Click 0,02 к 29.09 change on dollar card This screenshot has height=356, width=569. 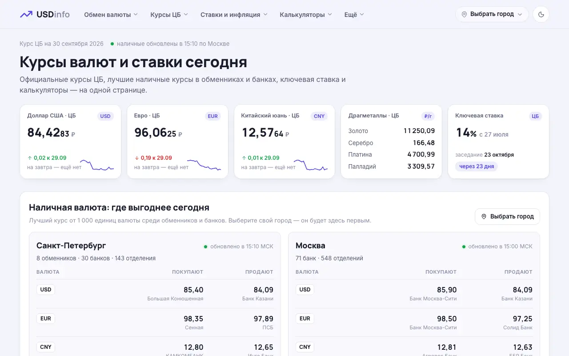pyautogui.click(x=47, y=158)
